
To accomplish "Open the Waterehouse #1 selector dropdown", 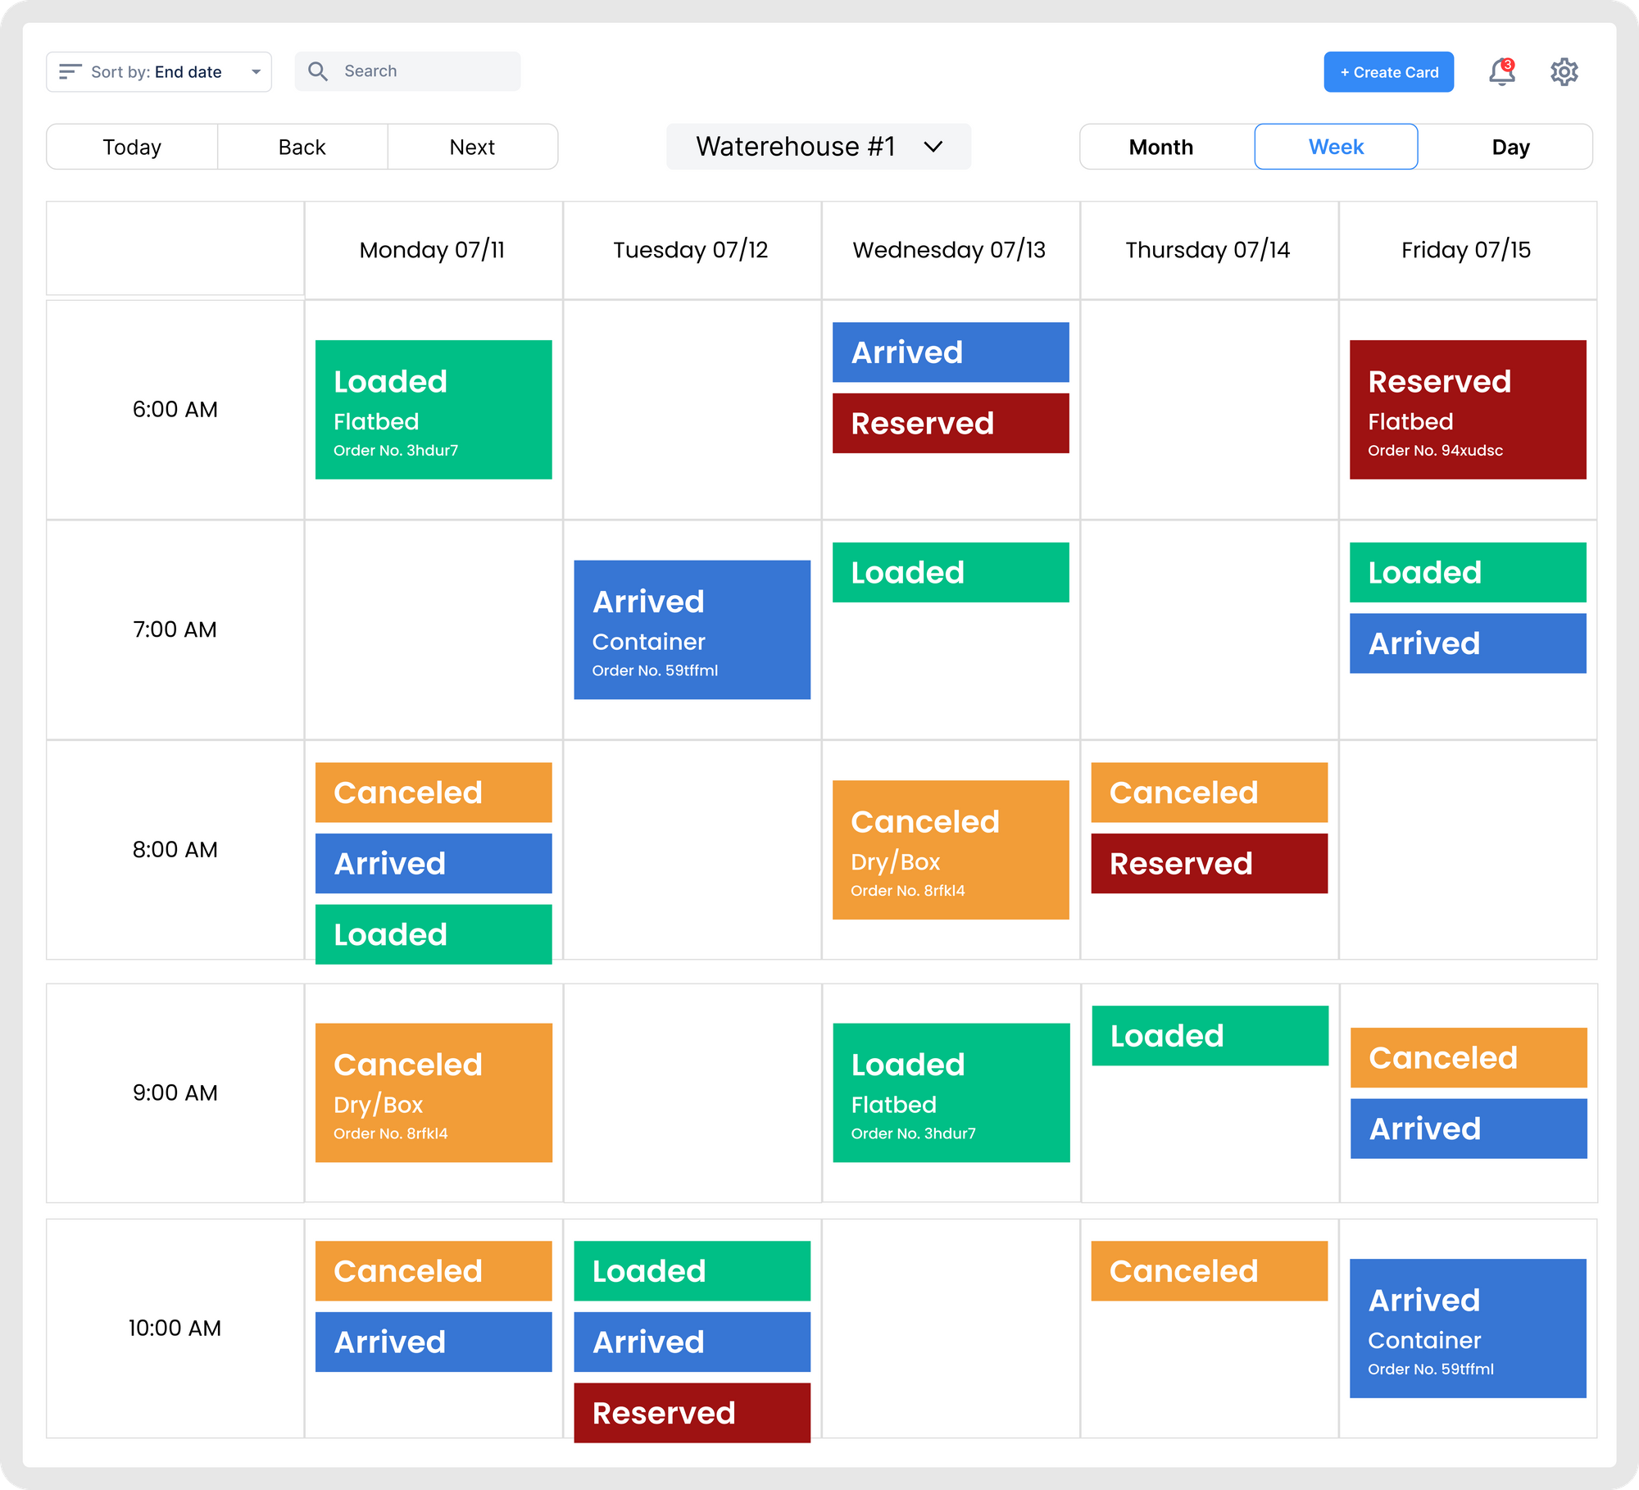I will coord(795,147).
